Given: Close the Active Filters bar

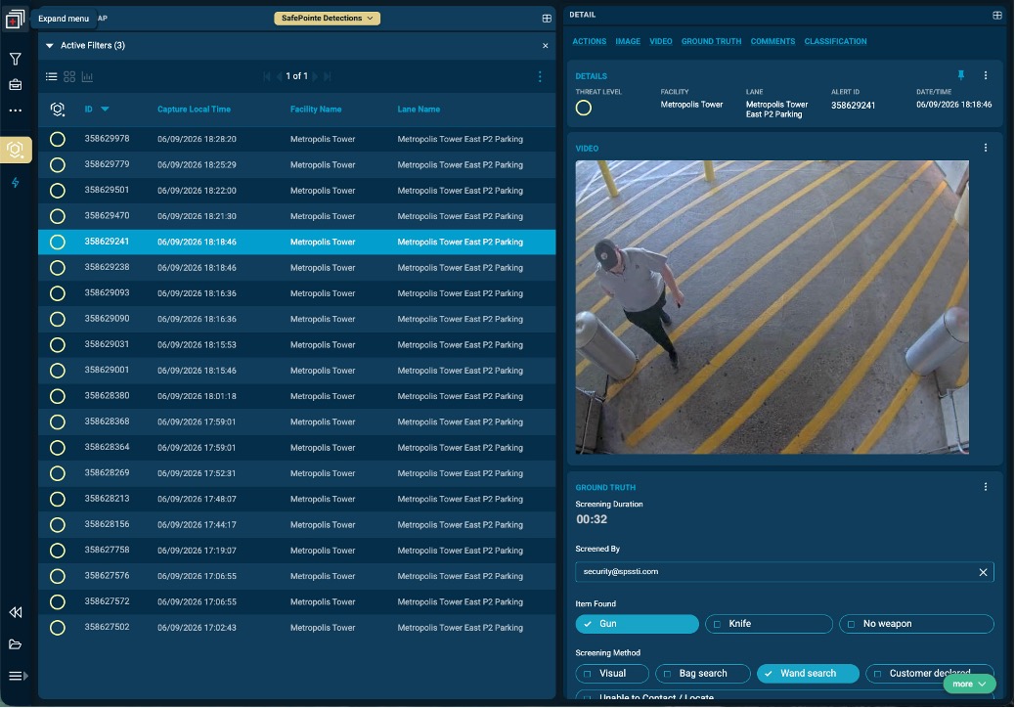Looking at the screenshot, I should click(x=546, y=46).
